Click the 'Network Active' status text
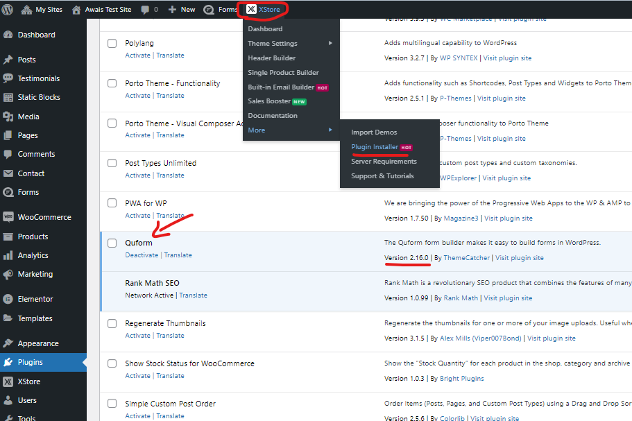The height and width of the screenshot is (421, 632). click(149, 295)
